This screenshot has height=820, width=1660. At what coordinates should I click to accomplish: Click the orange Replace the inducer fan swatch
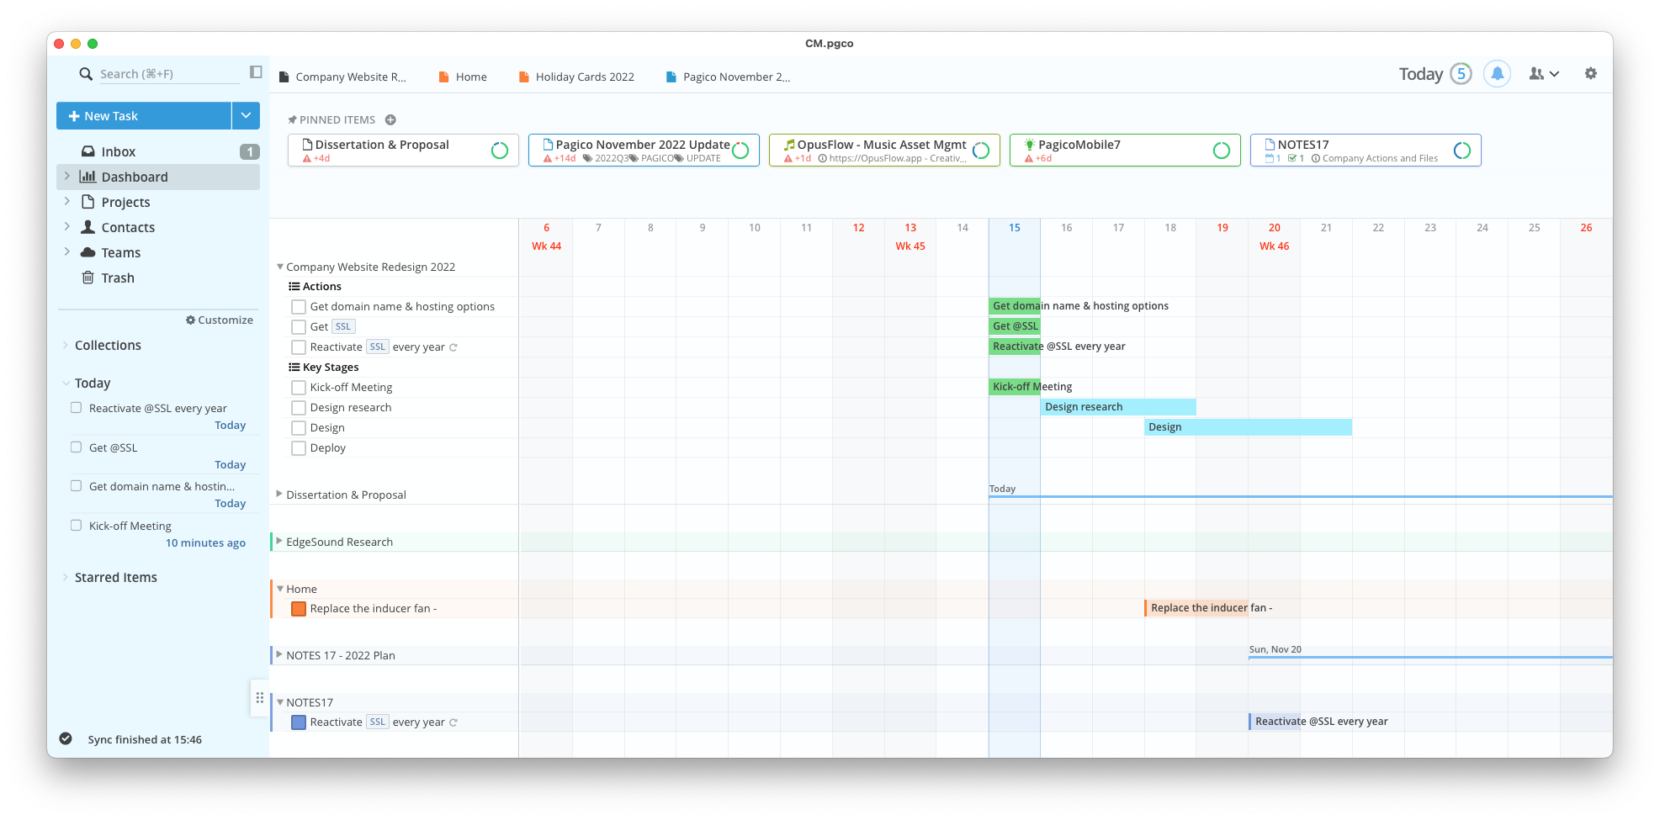299,609
